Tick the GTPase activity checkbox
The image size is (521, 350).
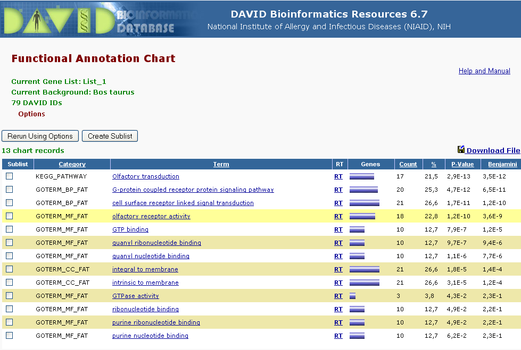[9, 296]
